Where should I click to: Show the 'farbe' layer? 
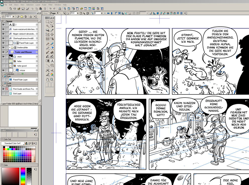pos(3,61)
